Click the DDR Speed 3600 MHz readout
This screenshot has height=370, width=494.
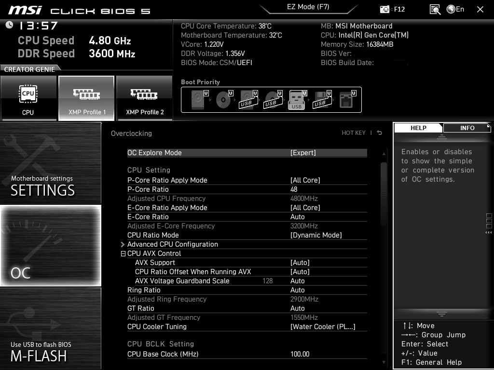click(x=77, y=53)
